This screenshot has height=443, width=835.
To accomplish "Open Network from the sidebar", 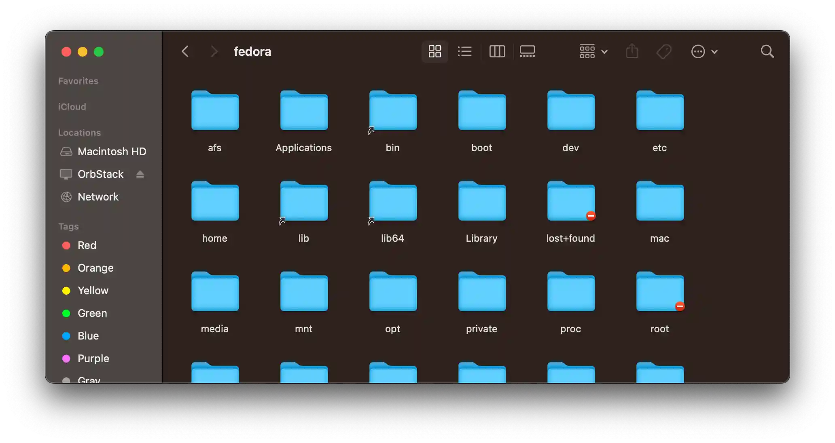I will pos(98,197).
